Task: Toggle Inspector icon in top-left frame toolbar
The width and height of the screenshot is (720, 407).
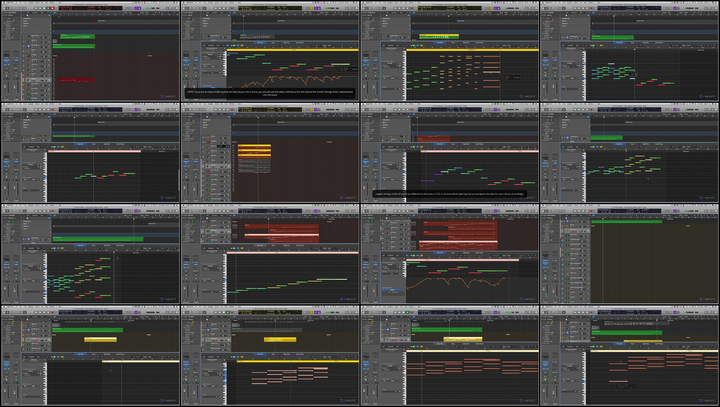Action: [x=7, y=8]
